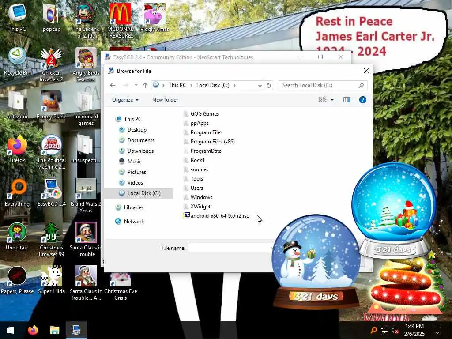This screenshot has height=339, width=452.
Task: Select Desktop in the navigation pane
Action: [137, 130]
